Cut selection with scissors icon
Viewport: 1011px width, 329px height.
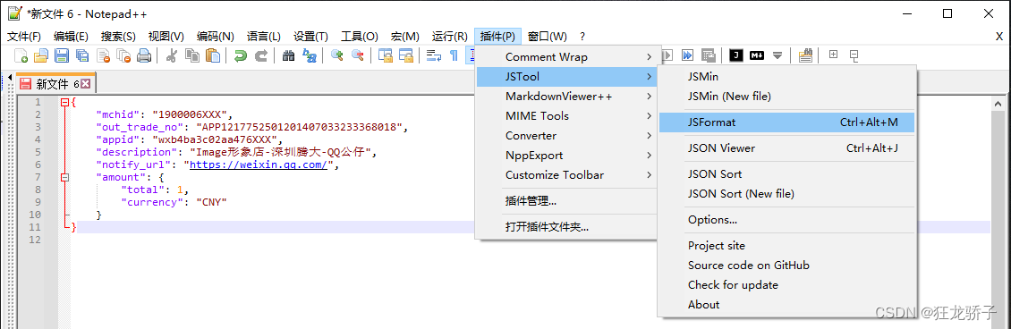[x=172, y=56]
